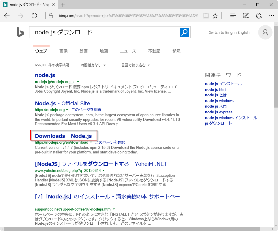Open the 言語で絞り込む dropdown
Screen dimensions: 278x231
coord(136,65)
